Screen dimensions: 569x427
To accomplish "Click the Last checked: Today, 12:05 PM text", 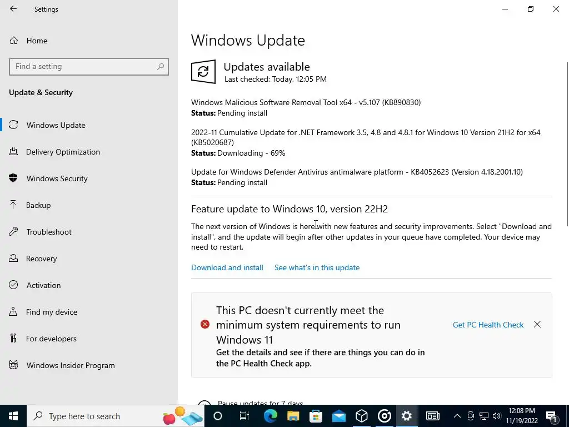I will click(276, 79).
